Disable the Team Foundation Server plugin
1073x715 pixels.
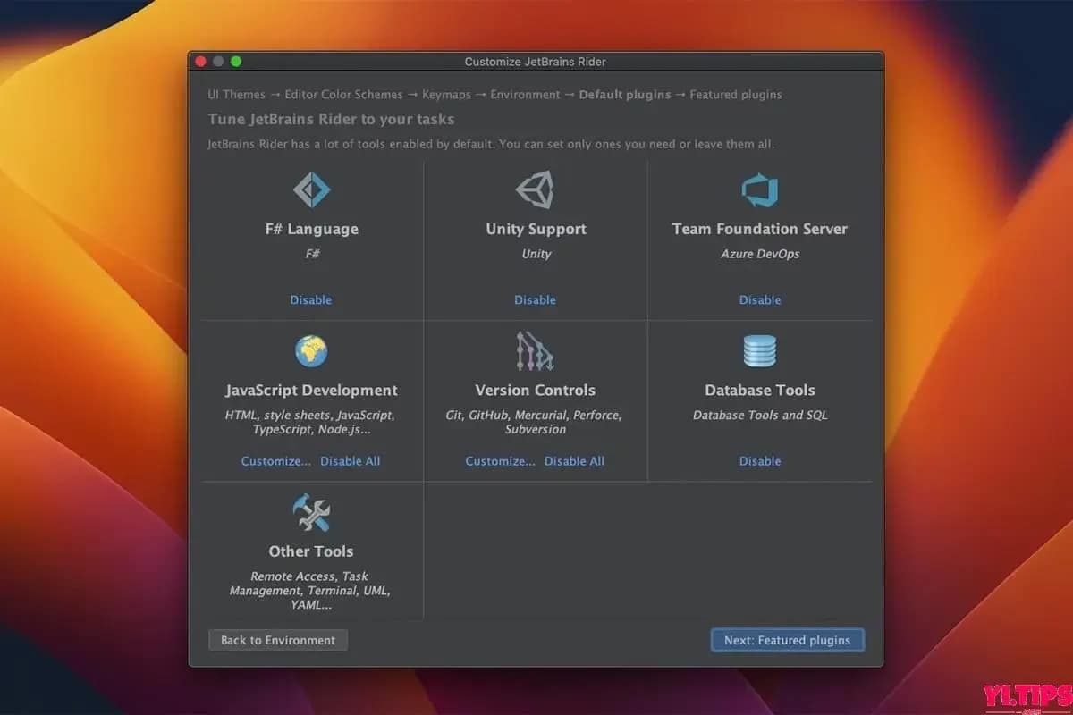(x=759, y=299)
